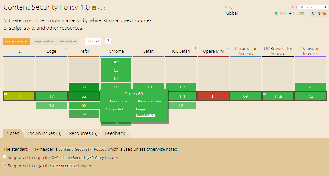Click the IE 11 cell
This screenshot has height=176, width=329.
pyautogui.click(x=19, y=96)
